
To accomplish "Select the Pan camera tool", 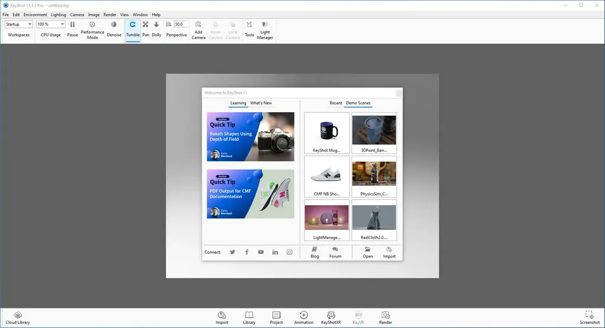I will pos(145,29).
